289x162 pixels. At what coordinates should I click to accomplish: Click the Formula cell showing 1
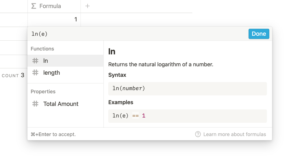click(54, 20)
